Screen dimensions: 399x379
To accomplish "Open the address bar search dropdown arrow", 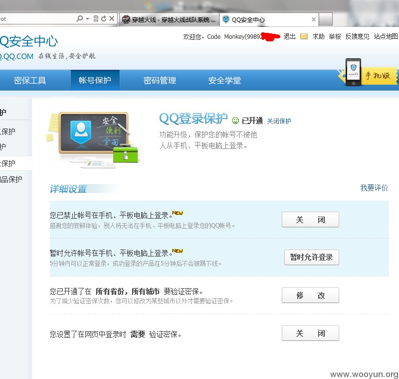I will click(x=88, y=19).
